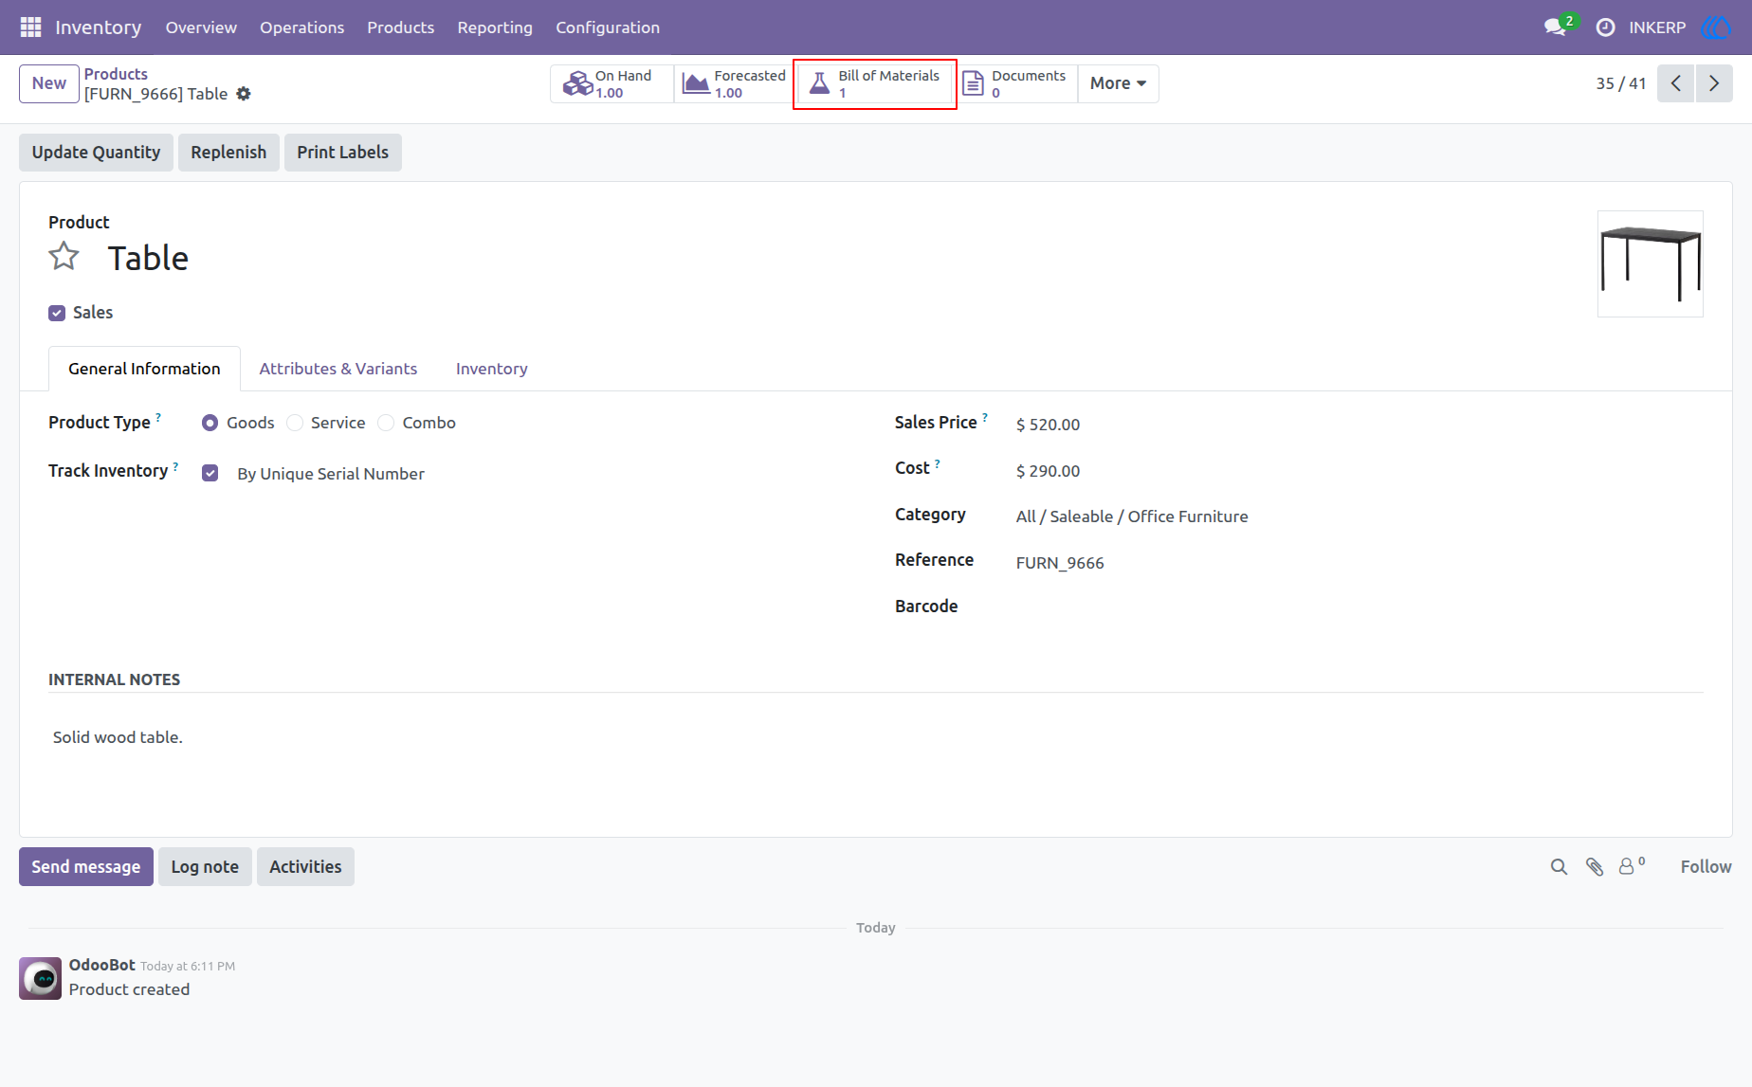Open the apps grid home menu

pos(30,27)
